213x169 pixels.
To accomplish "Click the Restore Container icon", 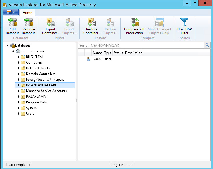I will (x=92, y=22).
